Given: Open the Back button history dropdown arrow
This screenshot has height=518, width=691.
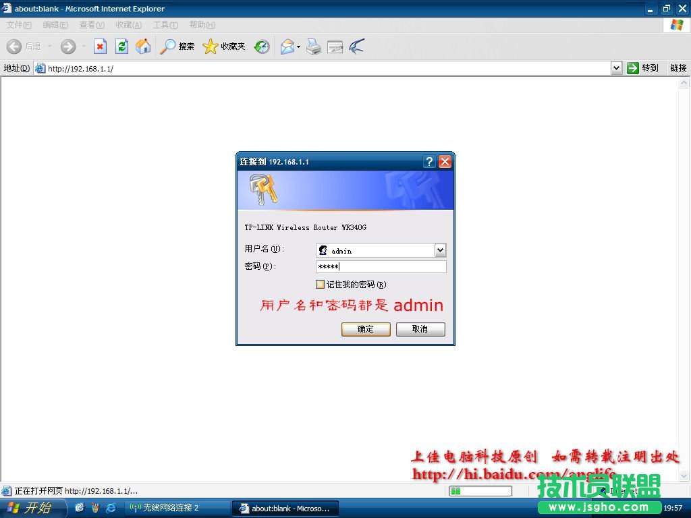Looking at the screenshot, I should (49, 47).
